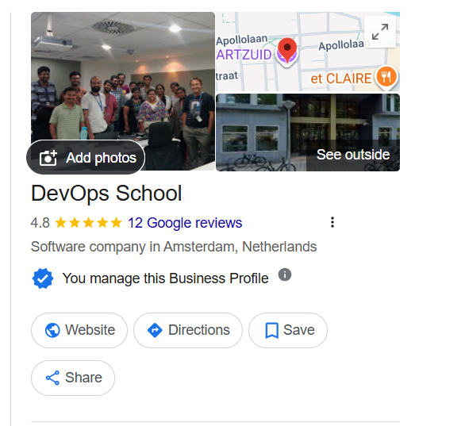Add photos to the business profile
The height and width of the screenshot is (426, 465).
point(86,157)
